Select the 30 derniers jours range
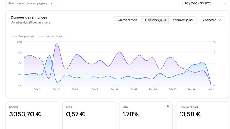Screen dimensions: 230x129 coord(155,20)
